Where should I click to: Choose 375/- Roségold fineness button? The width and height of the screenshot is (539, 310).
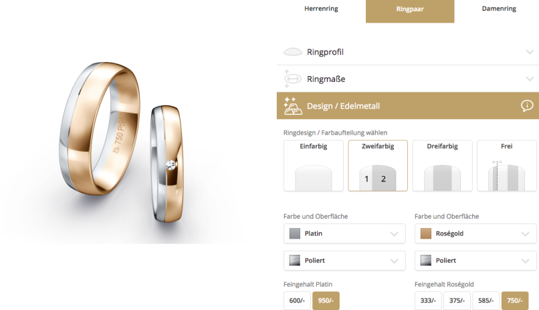[457, 301]
